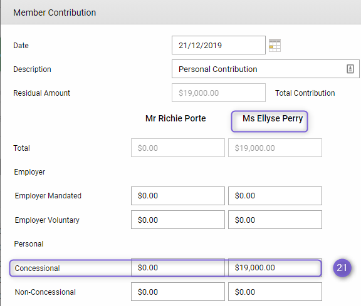Click the Employer Mandated label
361x306 pixels.
48,196
